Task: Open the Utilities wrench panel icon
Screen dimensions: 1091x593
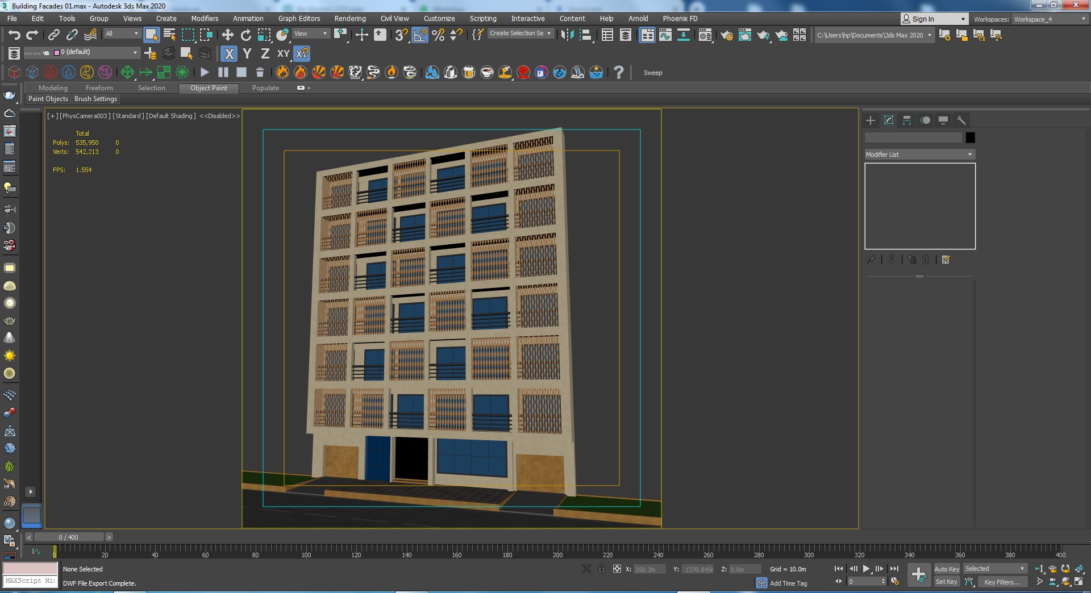Action: (x=961, y=120)
